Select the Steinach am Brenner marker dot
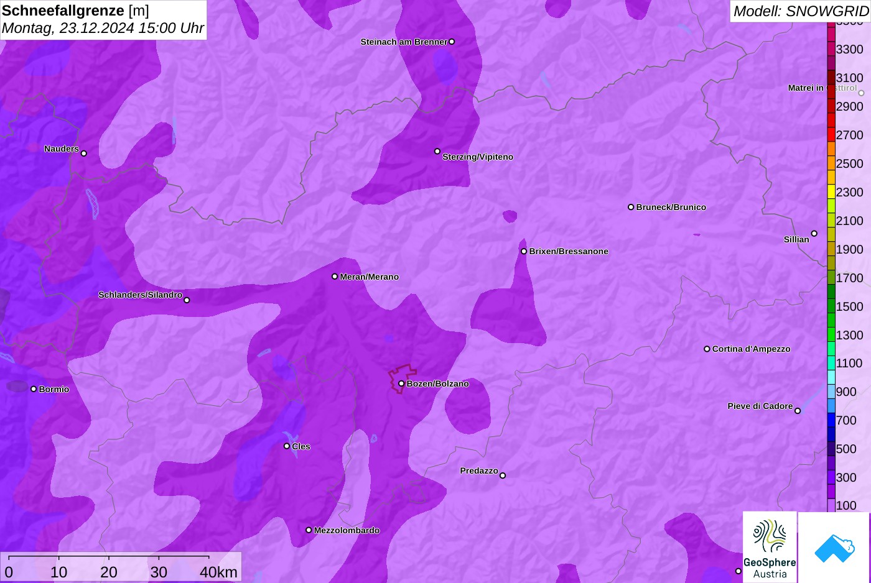Image resolution: width=871 pixels, height=583 pixels. 452,42
